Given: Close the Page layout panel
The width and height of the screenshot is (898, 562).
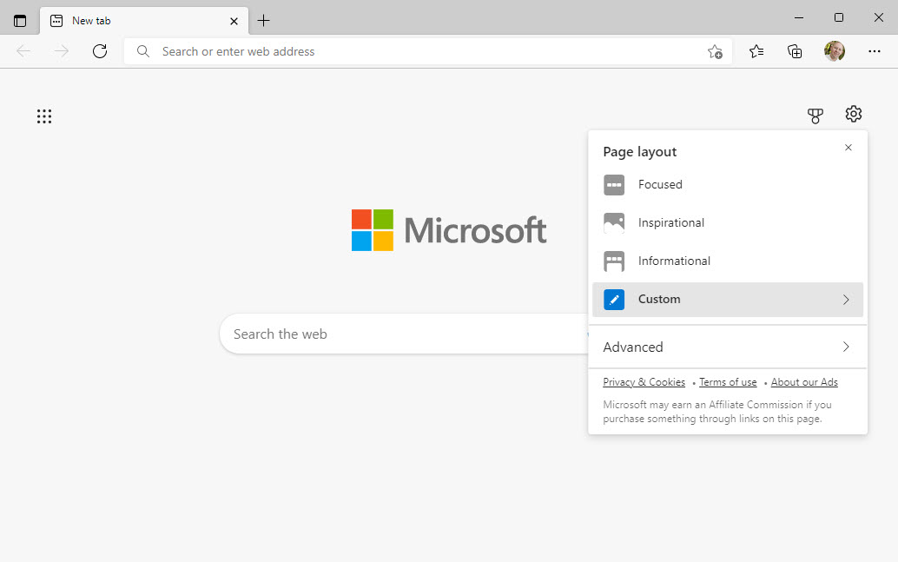Looking at the screenshot, I should (848, 148).
